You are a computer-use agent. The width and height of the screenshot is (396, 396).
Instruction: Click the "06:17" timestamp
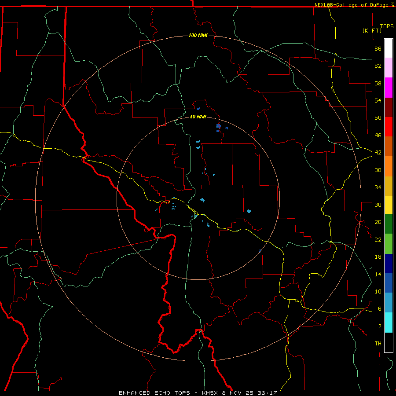[267, 393]
